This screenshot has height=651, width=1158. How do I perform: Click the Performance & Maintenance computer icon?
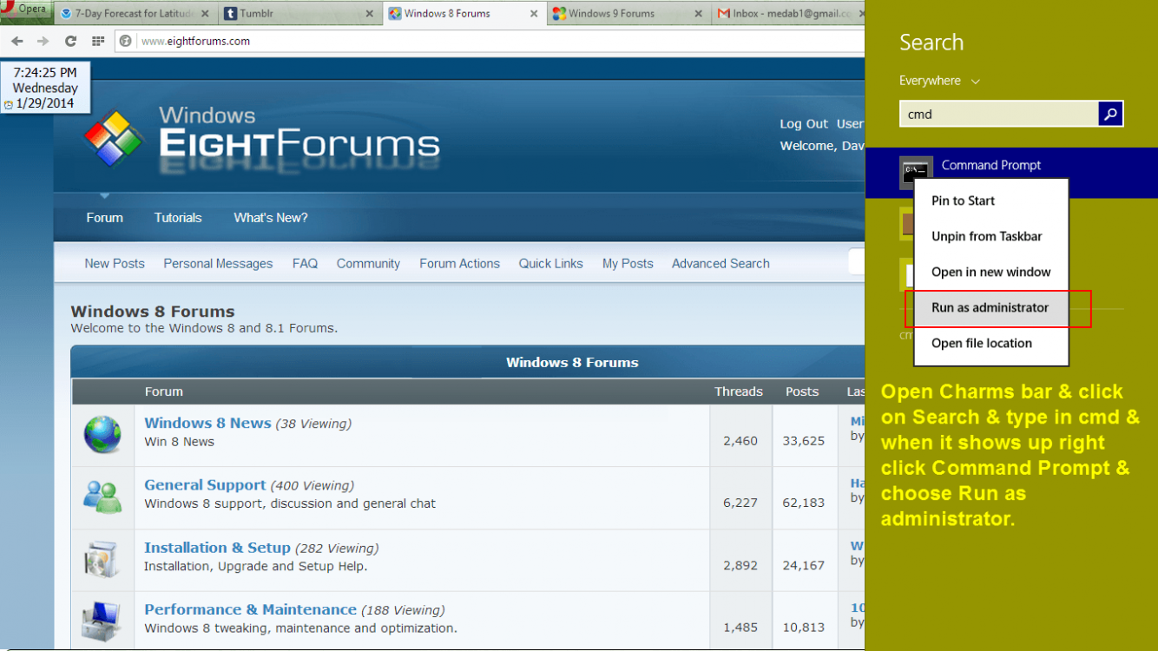102,621
